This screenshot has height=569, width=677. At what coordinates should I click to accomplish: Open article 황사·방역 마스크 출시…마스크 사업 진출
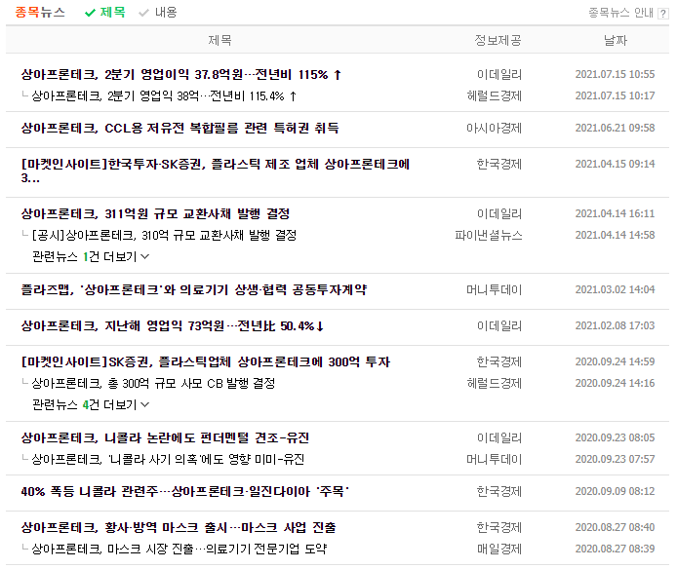179,527
